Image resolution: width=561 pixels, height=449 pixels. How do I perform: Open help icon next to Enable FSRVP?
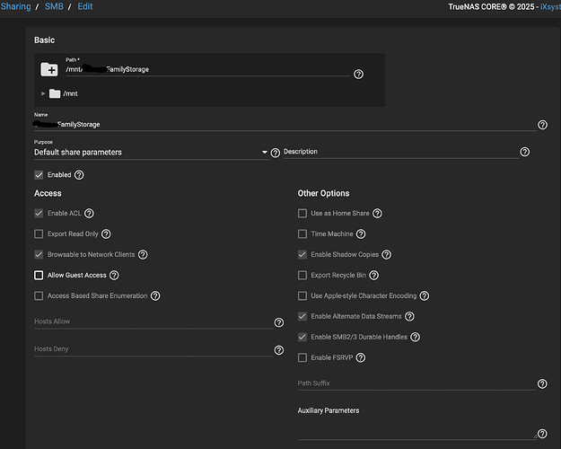pyautogui.click(x=361, y=357)
